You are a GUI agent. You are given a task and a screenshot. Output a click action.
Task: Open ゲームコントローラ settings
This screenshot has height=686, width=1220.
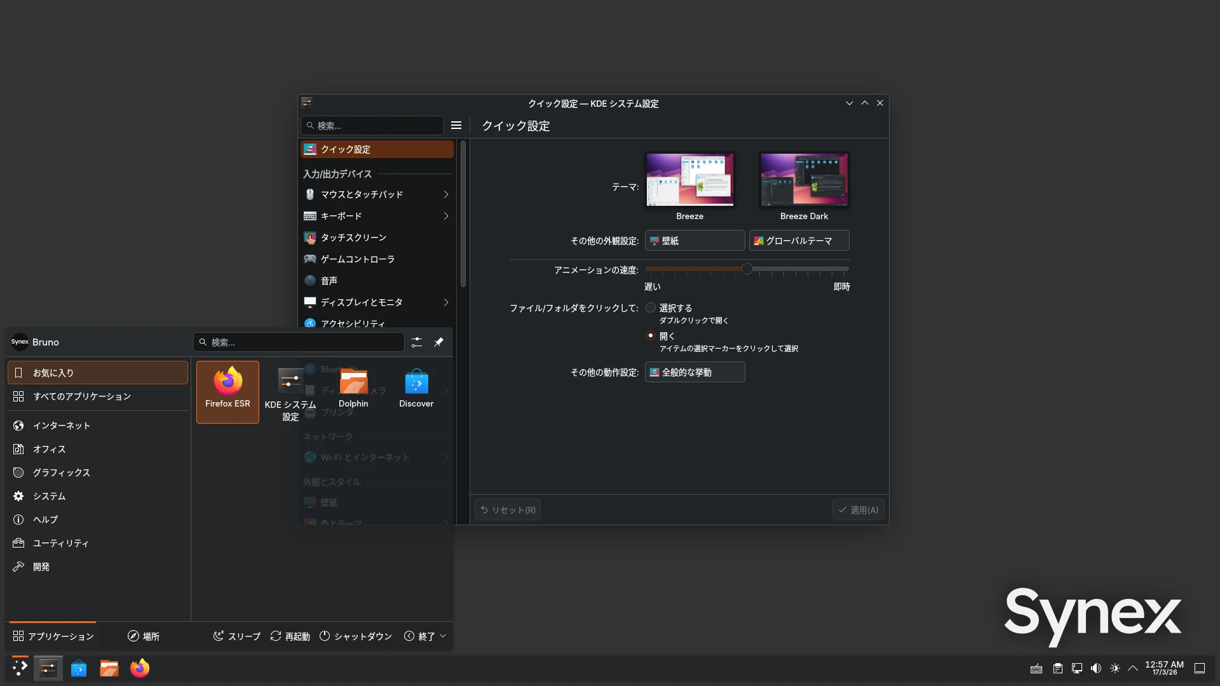point(310,259)
